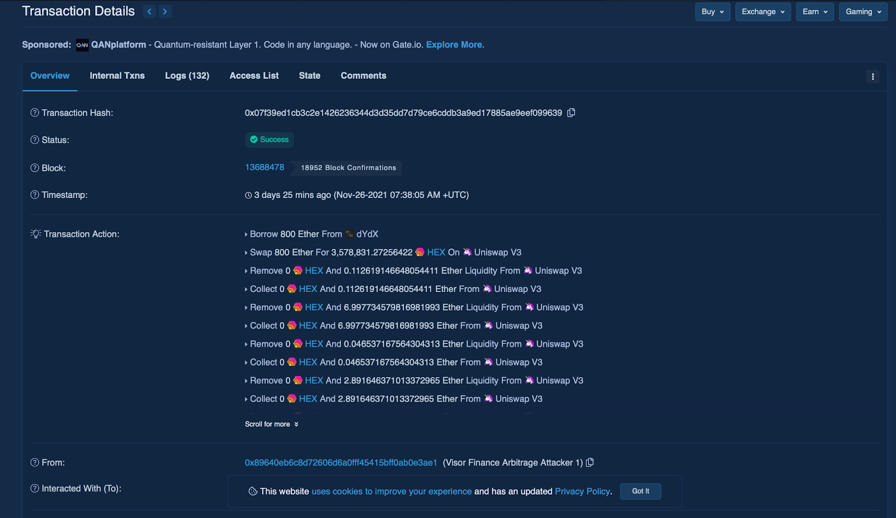Click the cookie icon in the notice

253,491
